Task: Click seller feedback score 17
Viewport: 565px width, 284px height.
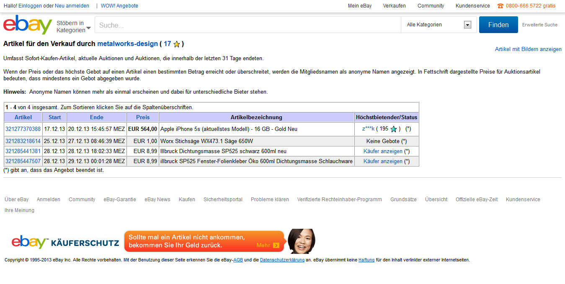Action: tap(167, 43)
